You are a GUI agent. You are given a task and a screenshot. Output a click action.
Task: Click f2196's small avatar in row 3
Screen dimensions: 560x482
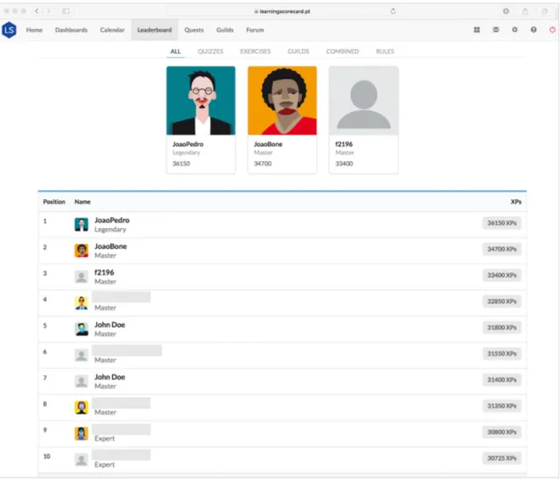82,277
